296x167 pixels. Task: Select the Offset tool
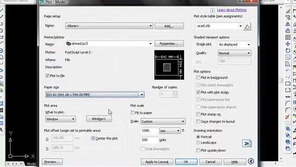pos(288,31)
